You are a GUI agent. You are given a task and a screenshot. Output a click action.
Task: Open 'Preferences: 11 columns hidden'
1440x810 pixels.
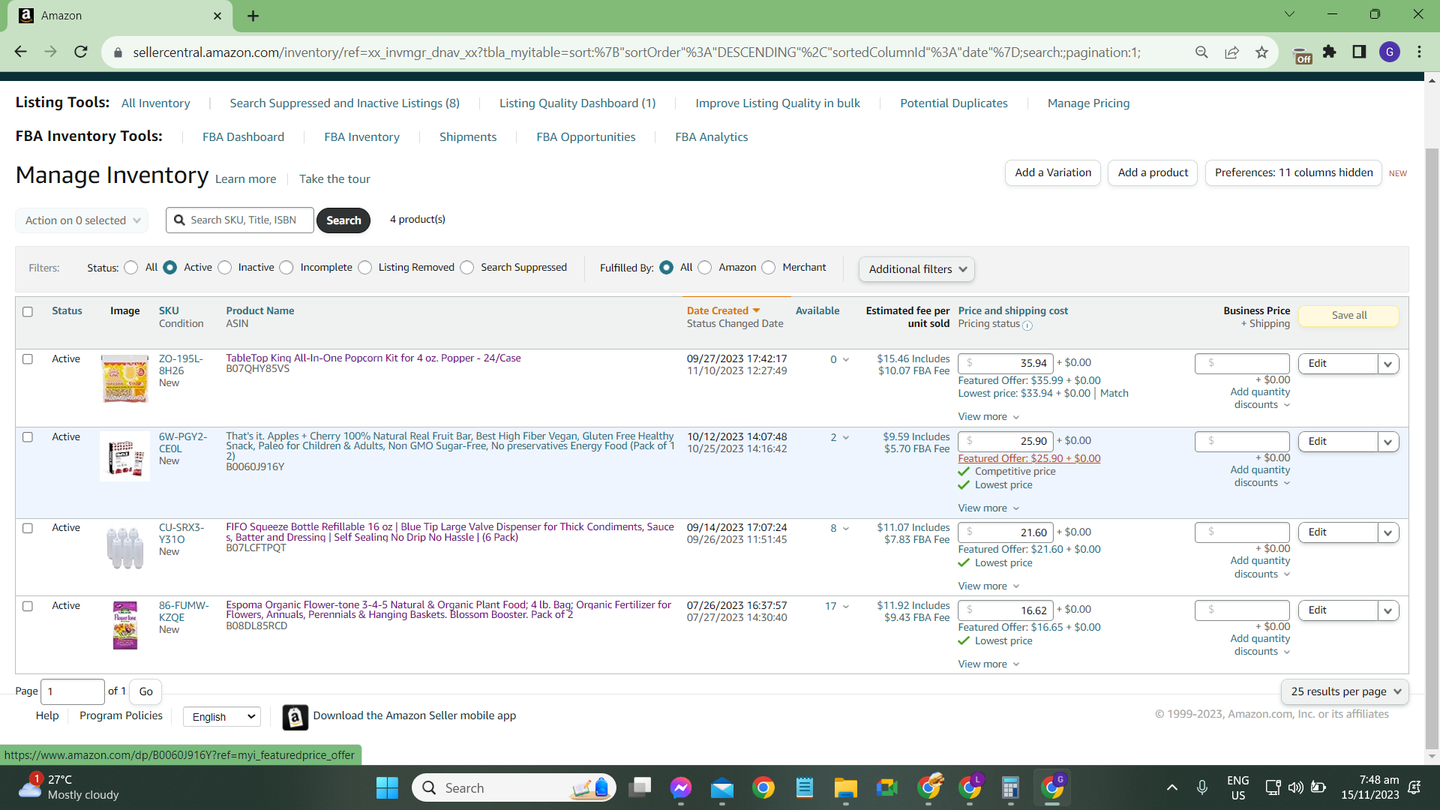(x=1294, y=172)
